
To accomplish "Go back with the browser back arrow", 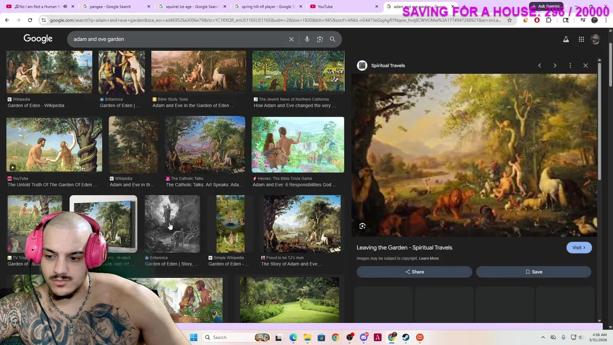I will (7, 20).
